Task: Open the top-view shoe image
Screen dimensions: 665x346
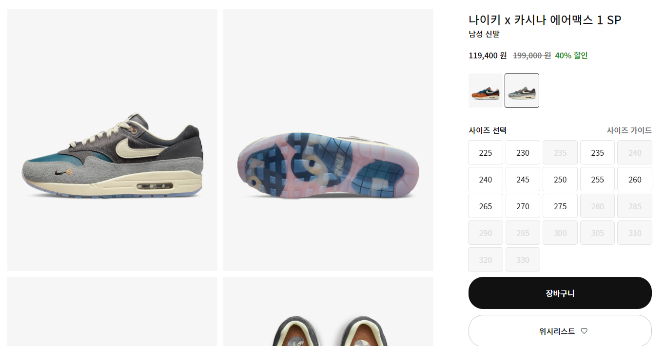Action: tap(328, 311)
